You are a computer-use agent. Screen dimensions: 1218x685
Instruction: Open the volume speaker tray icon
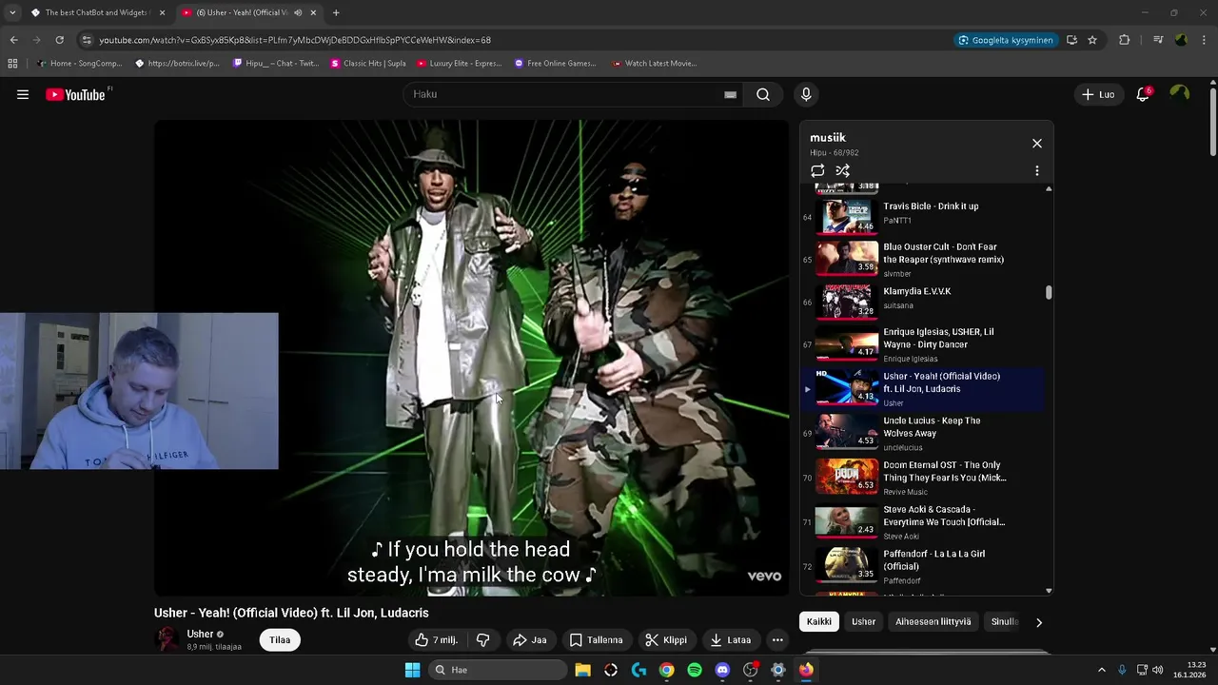(1157, 670)
